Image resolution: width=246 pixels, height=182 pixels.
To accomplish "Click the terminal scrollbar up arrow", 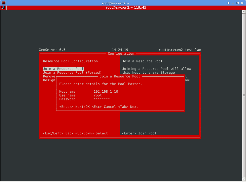I will point(244,11).
